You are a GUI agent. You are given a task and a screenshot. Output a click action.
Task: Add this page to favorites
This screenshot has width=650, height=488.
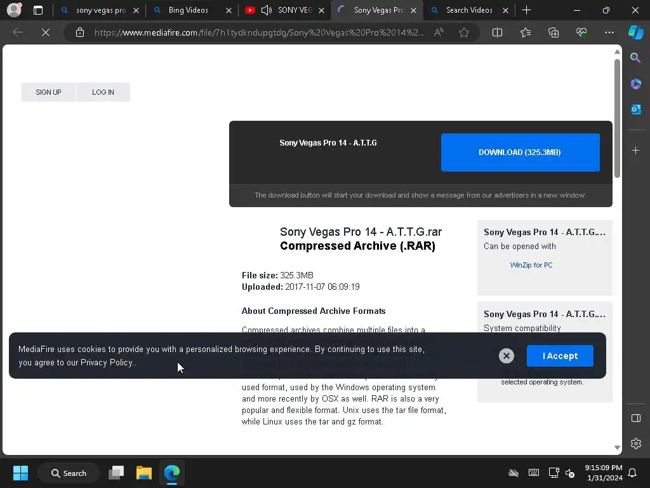tap(464, 32)
